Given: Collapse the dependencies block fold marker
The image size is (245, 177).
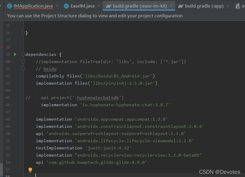Looking at the screenshot, I should (x=23, y=54).
